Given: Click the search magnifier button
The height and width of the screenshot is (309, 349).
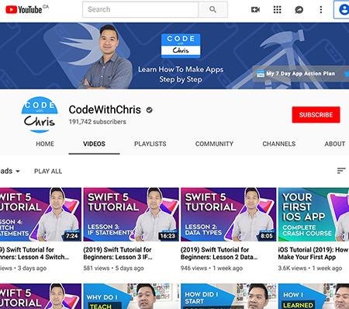Looking at the screenshot, I should pyautogui.click(x=213, y=9).
